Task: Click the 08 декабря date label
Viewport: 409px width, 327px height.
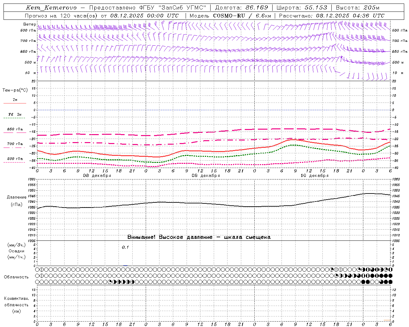Action: (97, 176)
